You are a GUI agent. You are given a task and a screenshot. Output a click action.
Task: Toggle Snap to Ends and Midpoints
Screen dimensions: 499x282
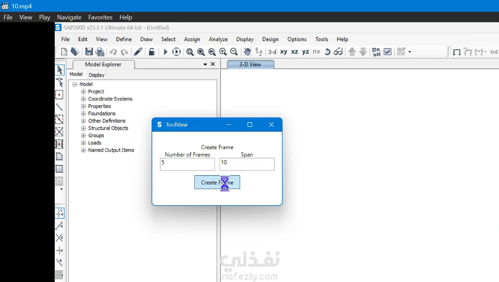[60, 225]
